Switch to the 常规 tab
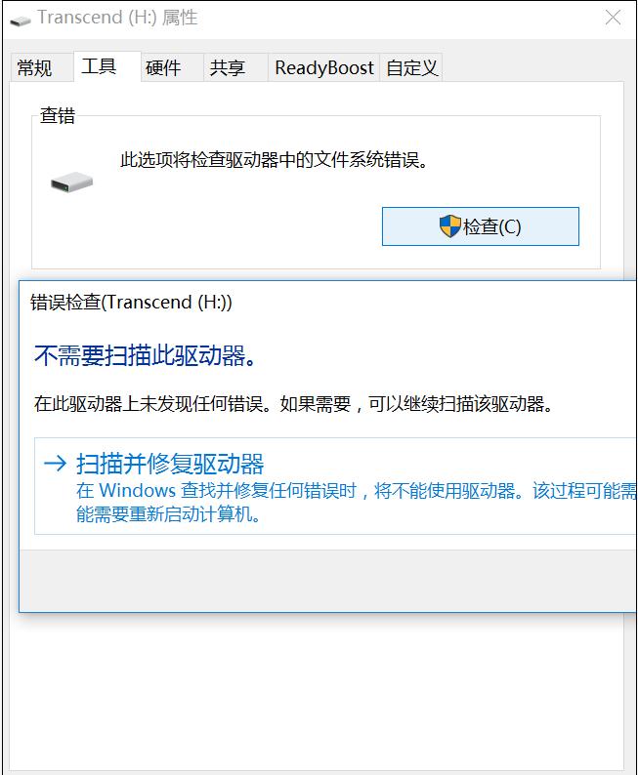The width and height of the screenshot is (638, 775). pos(34,67)
